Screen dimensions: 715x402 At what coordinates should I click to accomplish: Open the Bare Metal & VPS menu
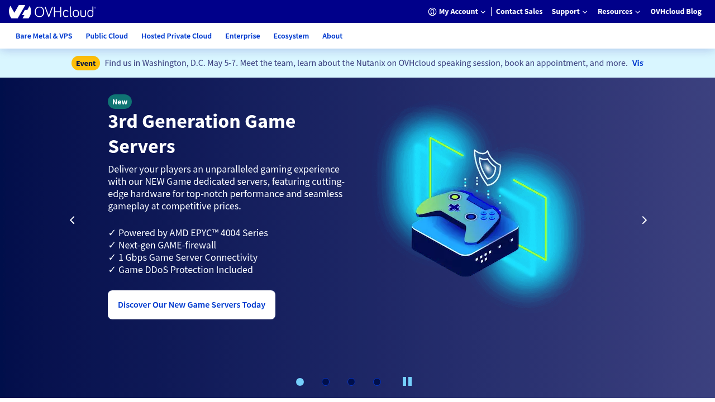[x=44, y=35]
